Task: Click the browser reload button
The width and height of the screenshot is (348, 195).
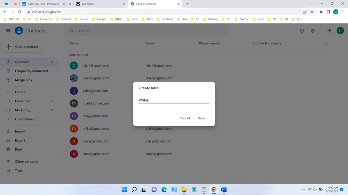Action: click(20, 12)
